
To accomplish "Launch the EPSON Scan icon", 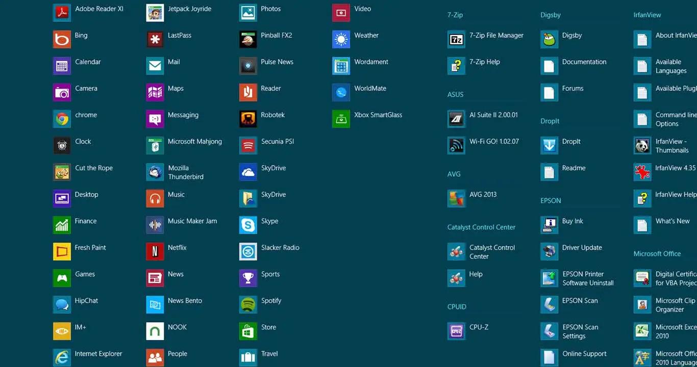I will 550,304.
